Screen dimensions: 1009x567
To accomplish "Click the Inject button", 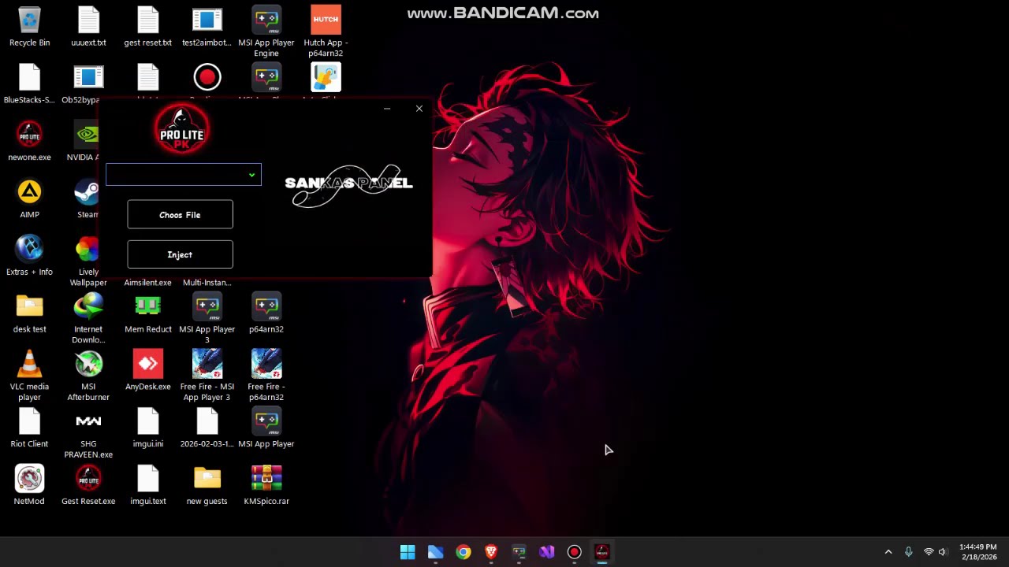I will [x=180, y=254].
